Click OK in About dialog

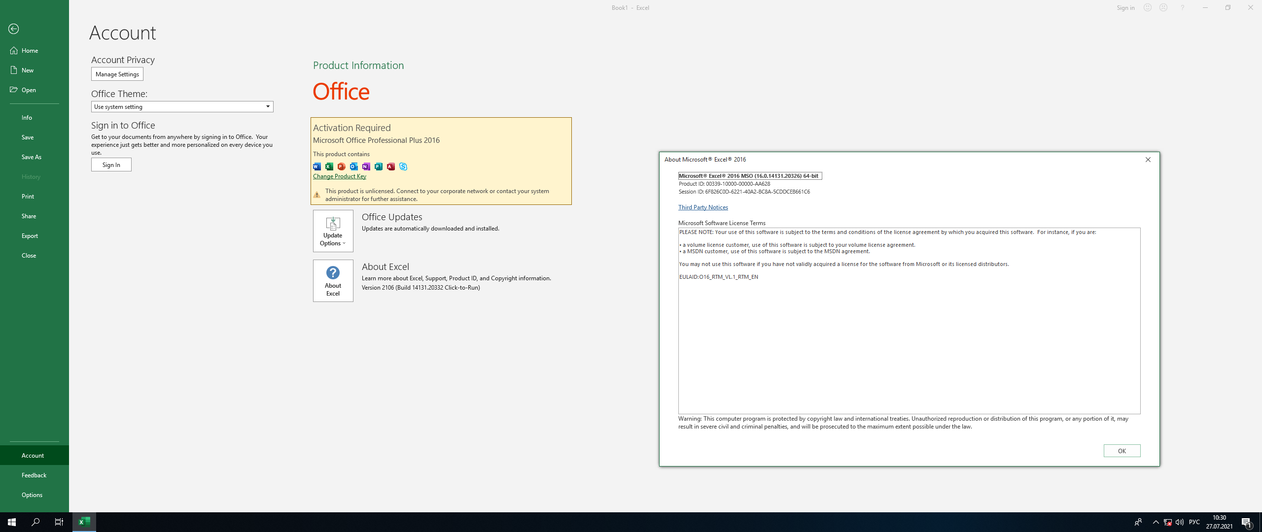[x=1122, y=451]
